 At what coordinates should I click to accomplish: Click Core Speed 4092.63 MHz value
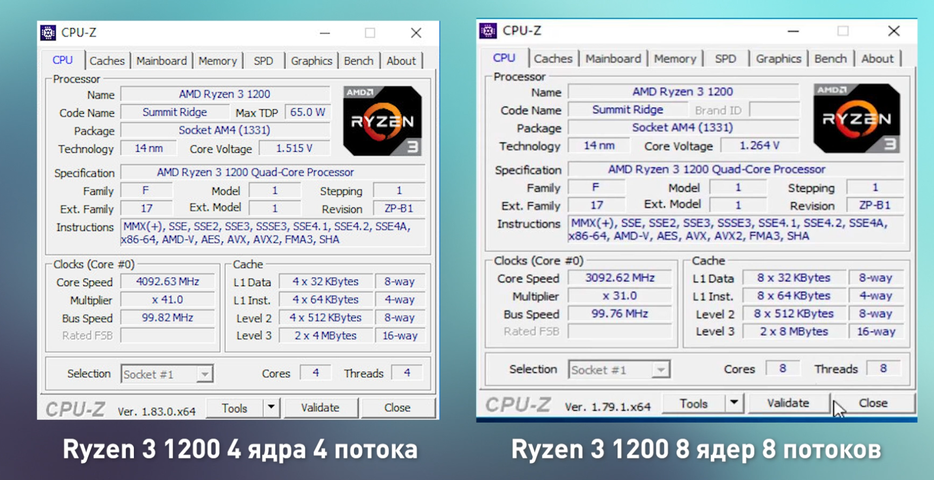pyautogui.click(x=168, y=282)
